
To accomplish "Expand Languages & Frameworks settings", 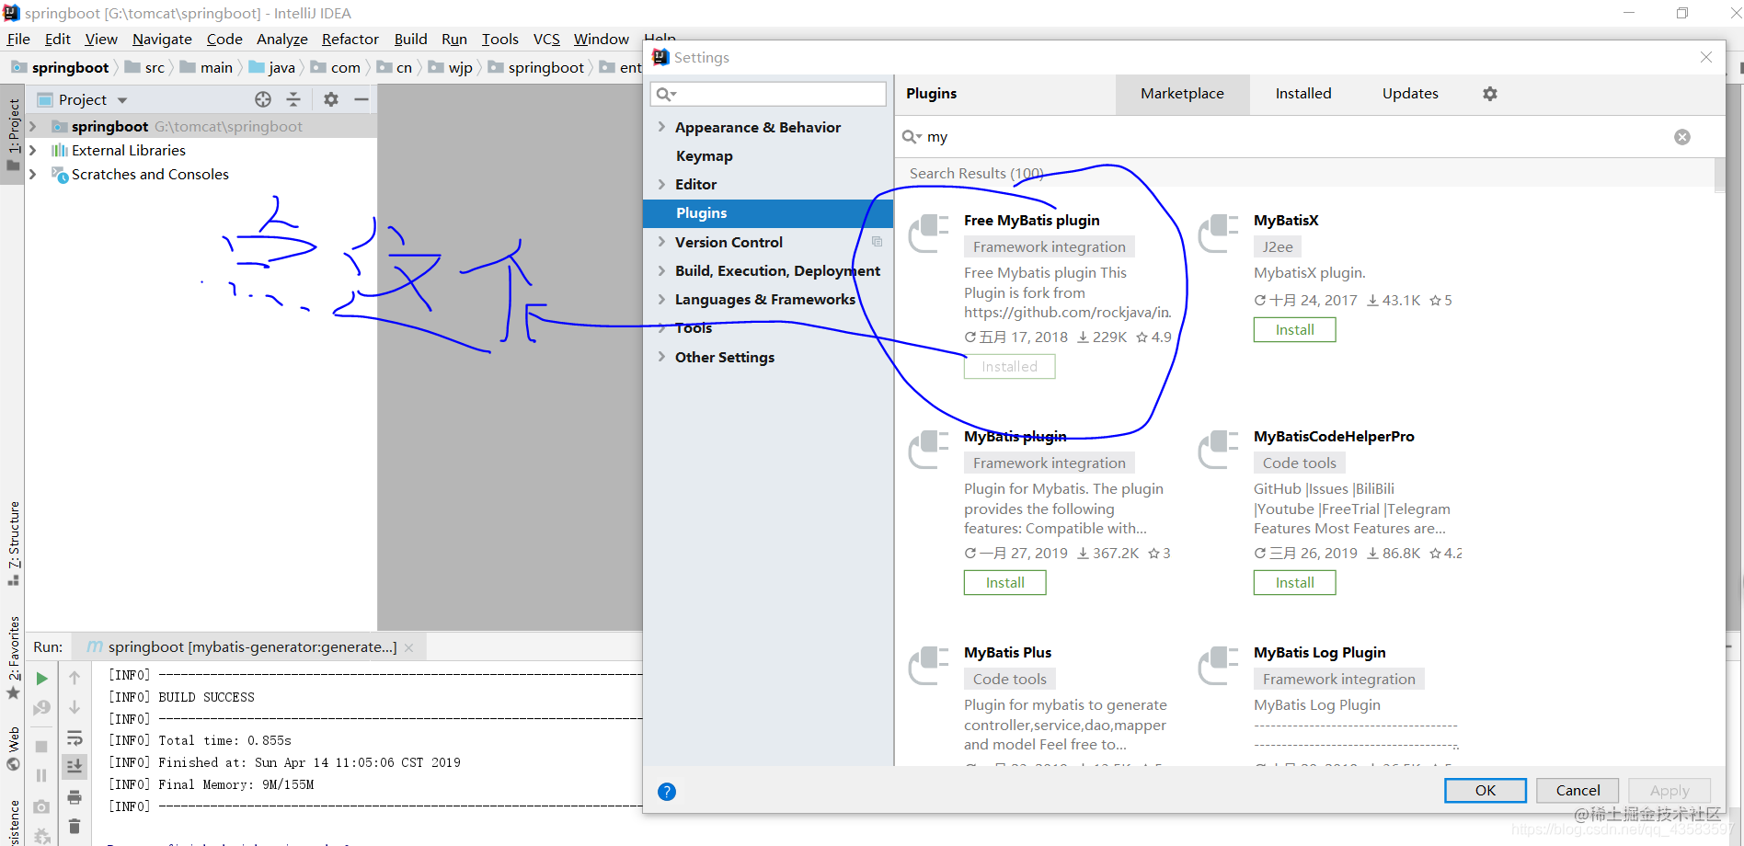I will click(x=661, y=299).
